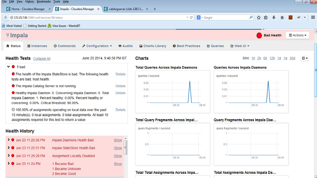Click the Google search input field
The width and height of the screenshot is (317, 178).
pyautogui.click(x=225, y=18)
